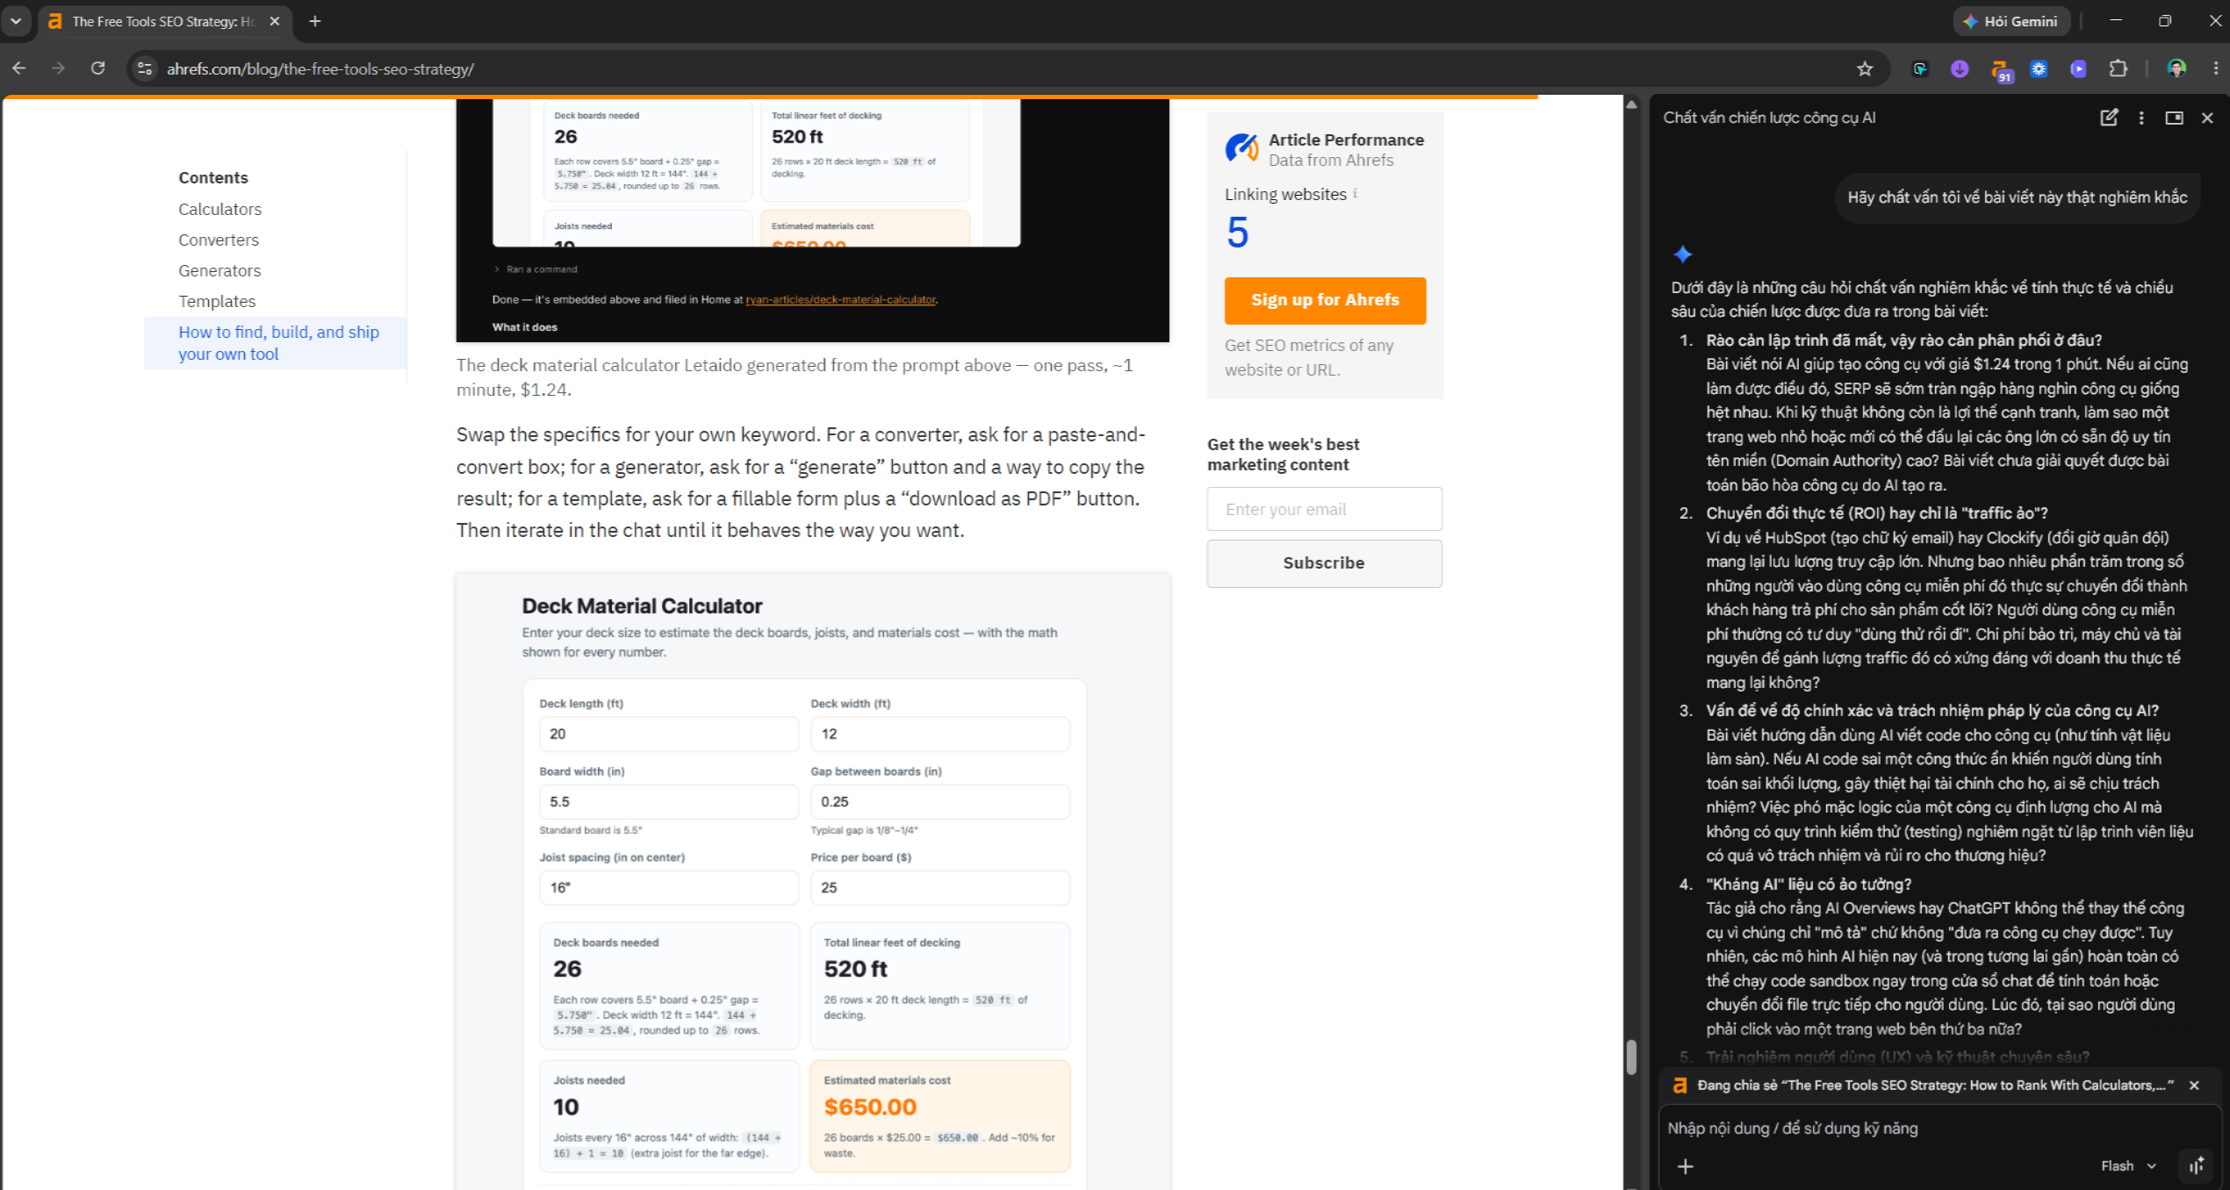Click the Hỏi Gemini button
Screen dimensions: 2230x1190
click(2011, 21)
